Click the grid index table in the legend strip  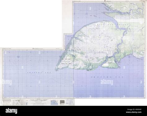coord(68,102)
